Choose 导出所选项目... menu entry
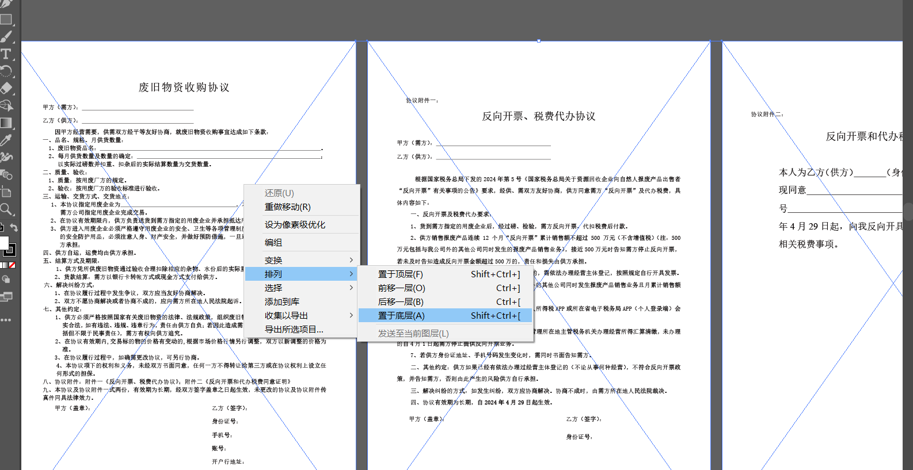This screenshot has height=470, width=913. click(x=302, y=330)
